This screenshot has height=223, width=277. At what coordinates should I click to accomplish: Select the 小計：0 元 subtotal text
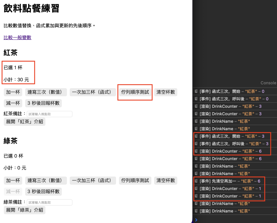(x=15, y=168)
